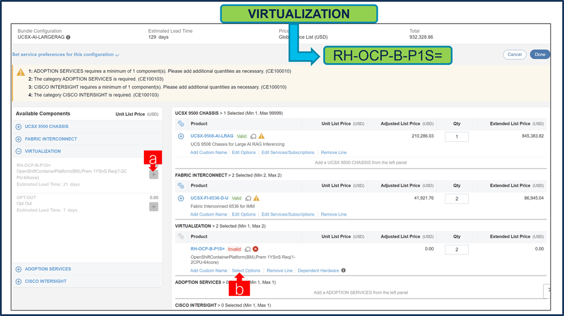
Task: Click Add Custom Name under UCSX-FI-6536-D-U
Action: point(209,215)
